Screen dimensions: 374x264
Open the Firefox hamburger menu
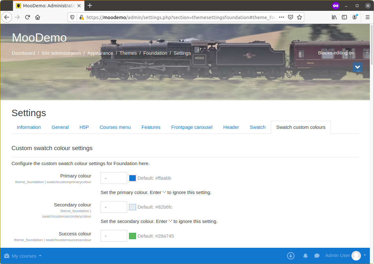[x=367, y=17]
